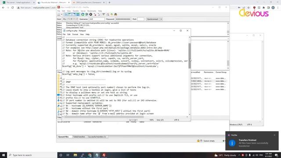281x158 pixels.
Task: Switch to the DNS Cloudflare browser tab
Action: pyautogui.click(x=89, y=3)
